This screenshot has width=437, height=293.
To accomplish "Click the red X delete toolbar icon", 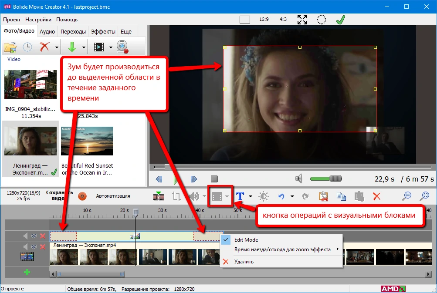I will 377,196.
